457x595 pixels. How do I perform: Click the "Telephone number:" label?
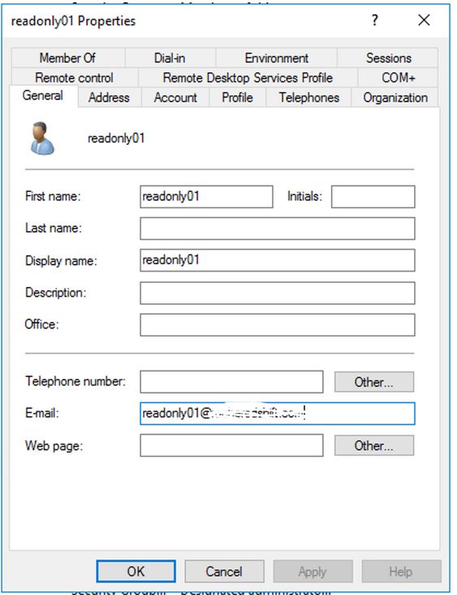click(75, 381)
